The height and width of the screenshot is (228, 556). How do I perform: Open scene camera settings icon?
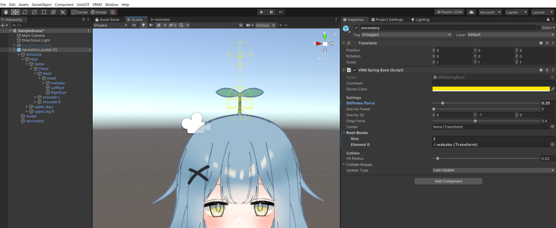(249, 25)
